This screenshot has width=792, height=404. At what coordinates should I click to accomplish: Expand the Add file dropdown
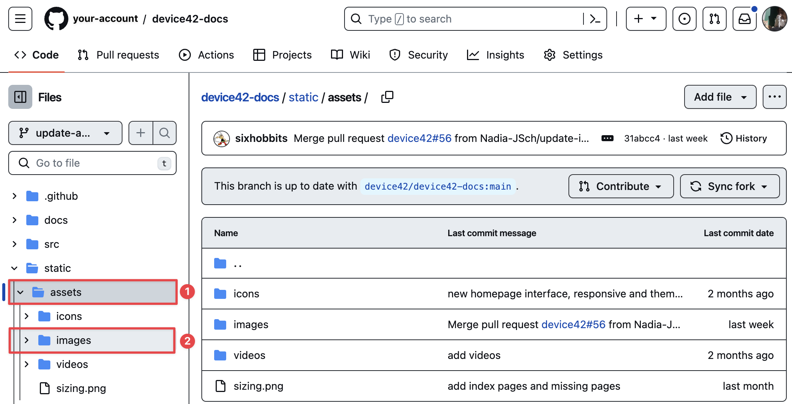click(720, 97)
